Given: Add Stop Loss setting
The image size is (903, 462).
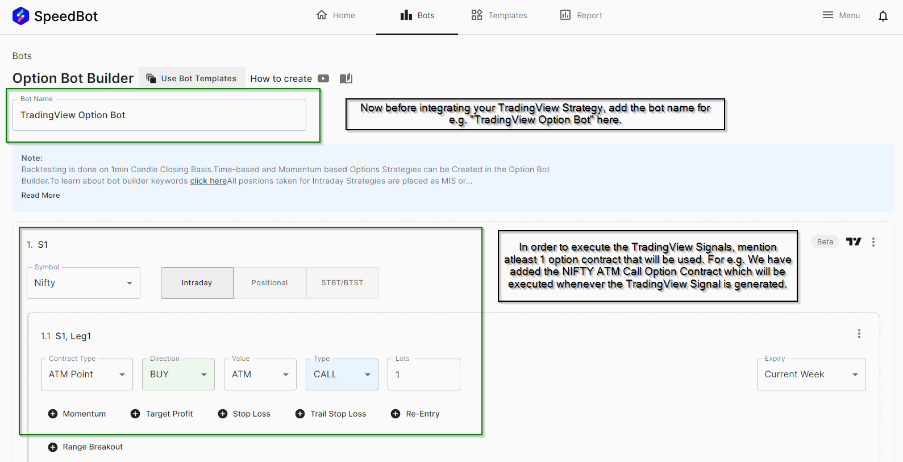Looking at the screenshot, I should (x=244, y=414).
